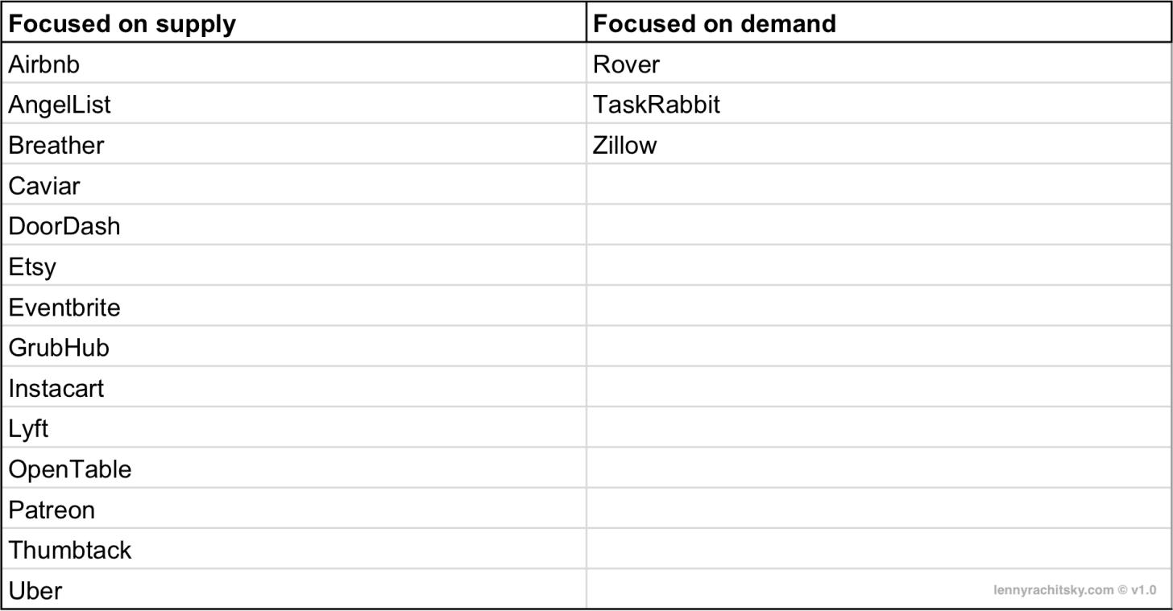Image resolution: width=1173 pixels, height=611 pixels.
Task: Select the Uber cell
Action: 293,588
